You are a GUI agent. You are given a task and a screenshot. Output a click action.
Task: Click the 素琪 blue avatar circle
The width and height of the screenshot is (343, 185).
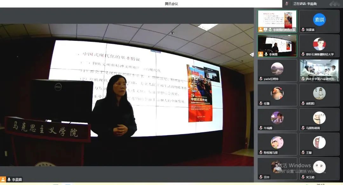click(x=319, y=19)
